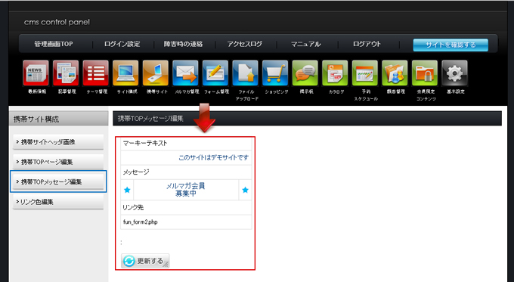The height and width of the screenshot is (282, 514).
Task: Click the メッセージ label
Action: (136, 172)
